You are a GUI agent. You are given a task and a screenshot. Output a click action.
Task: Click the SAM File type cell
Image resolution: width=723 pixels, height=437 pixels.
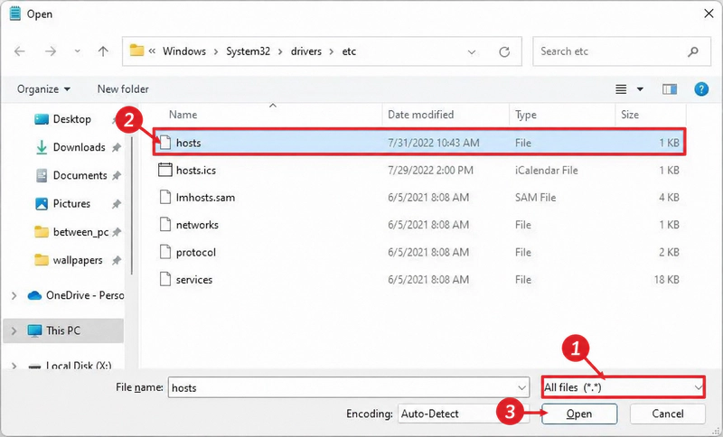(x=535, y=198)
